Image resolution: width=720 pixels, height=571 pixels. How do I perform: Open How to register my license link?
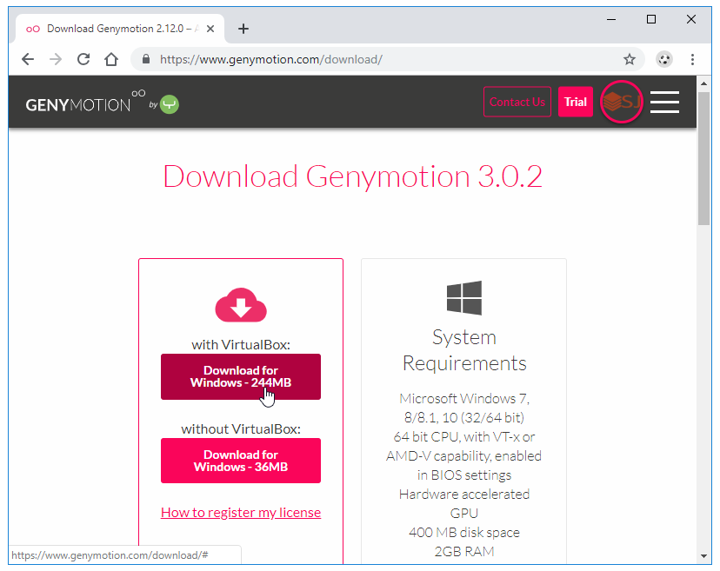pyautogui.click(x=241, y=512)
